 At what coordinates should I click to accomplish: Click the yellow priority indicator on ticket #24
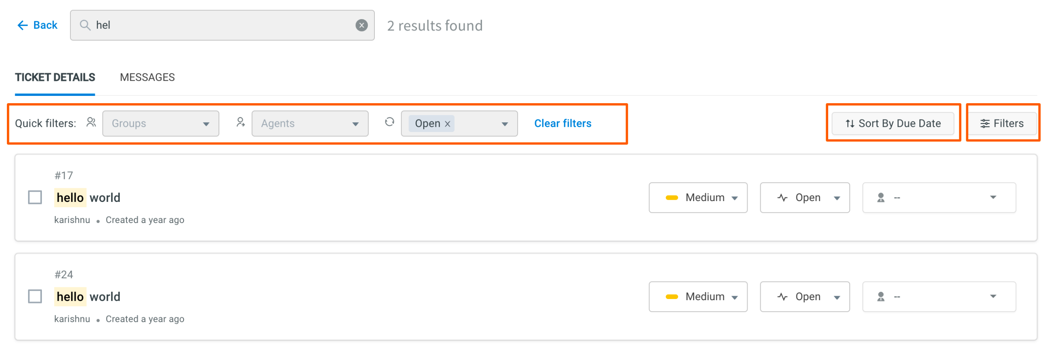click(x=672, y=297)
